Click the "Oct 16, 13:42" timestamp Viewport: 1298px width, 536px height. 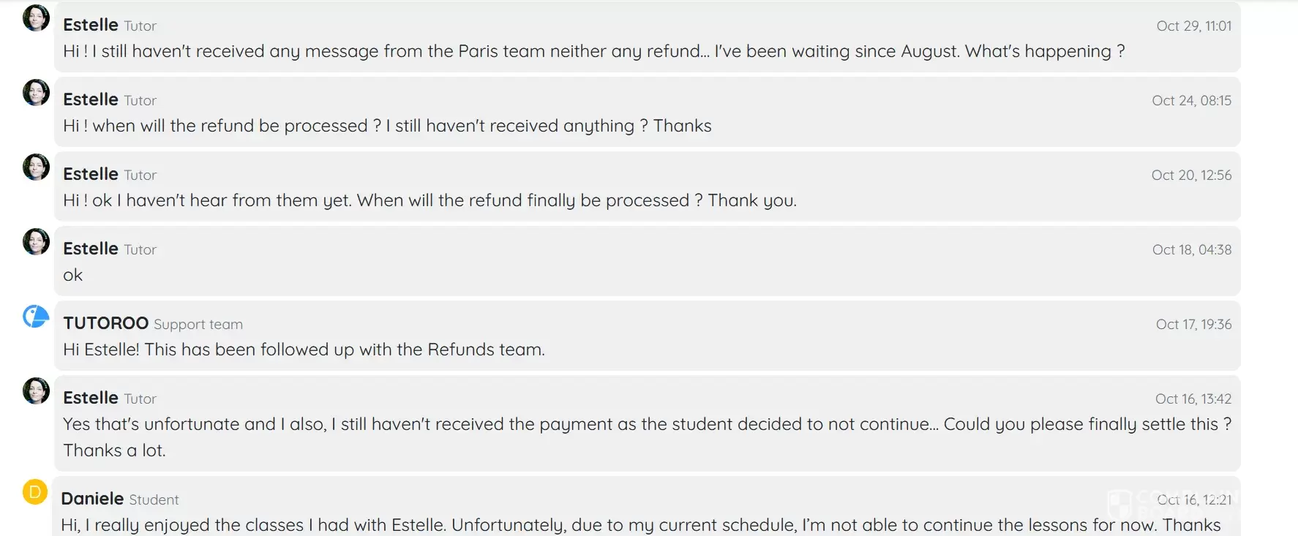pyautogui.click(x=1193, y=399)
